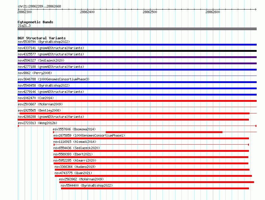Click the nsv5548458 (ByrskaBishop2022) label
The width and height of the screenshot is (265, 200).
point(44,85)
